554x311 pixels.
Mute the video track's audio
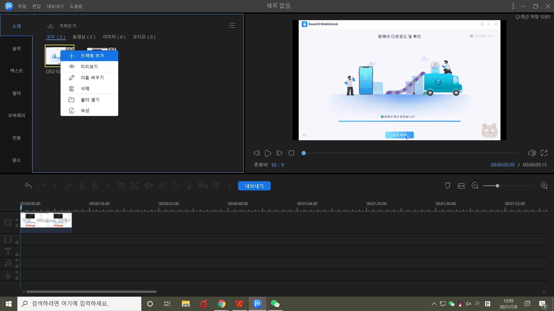17,219
